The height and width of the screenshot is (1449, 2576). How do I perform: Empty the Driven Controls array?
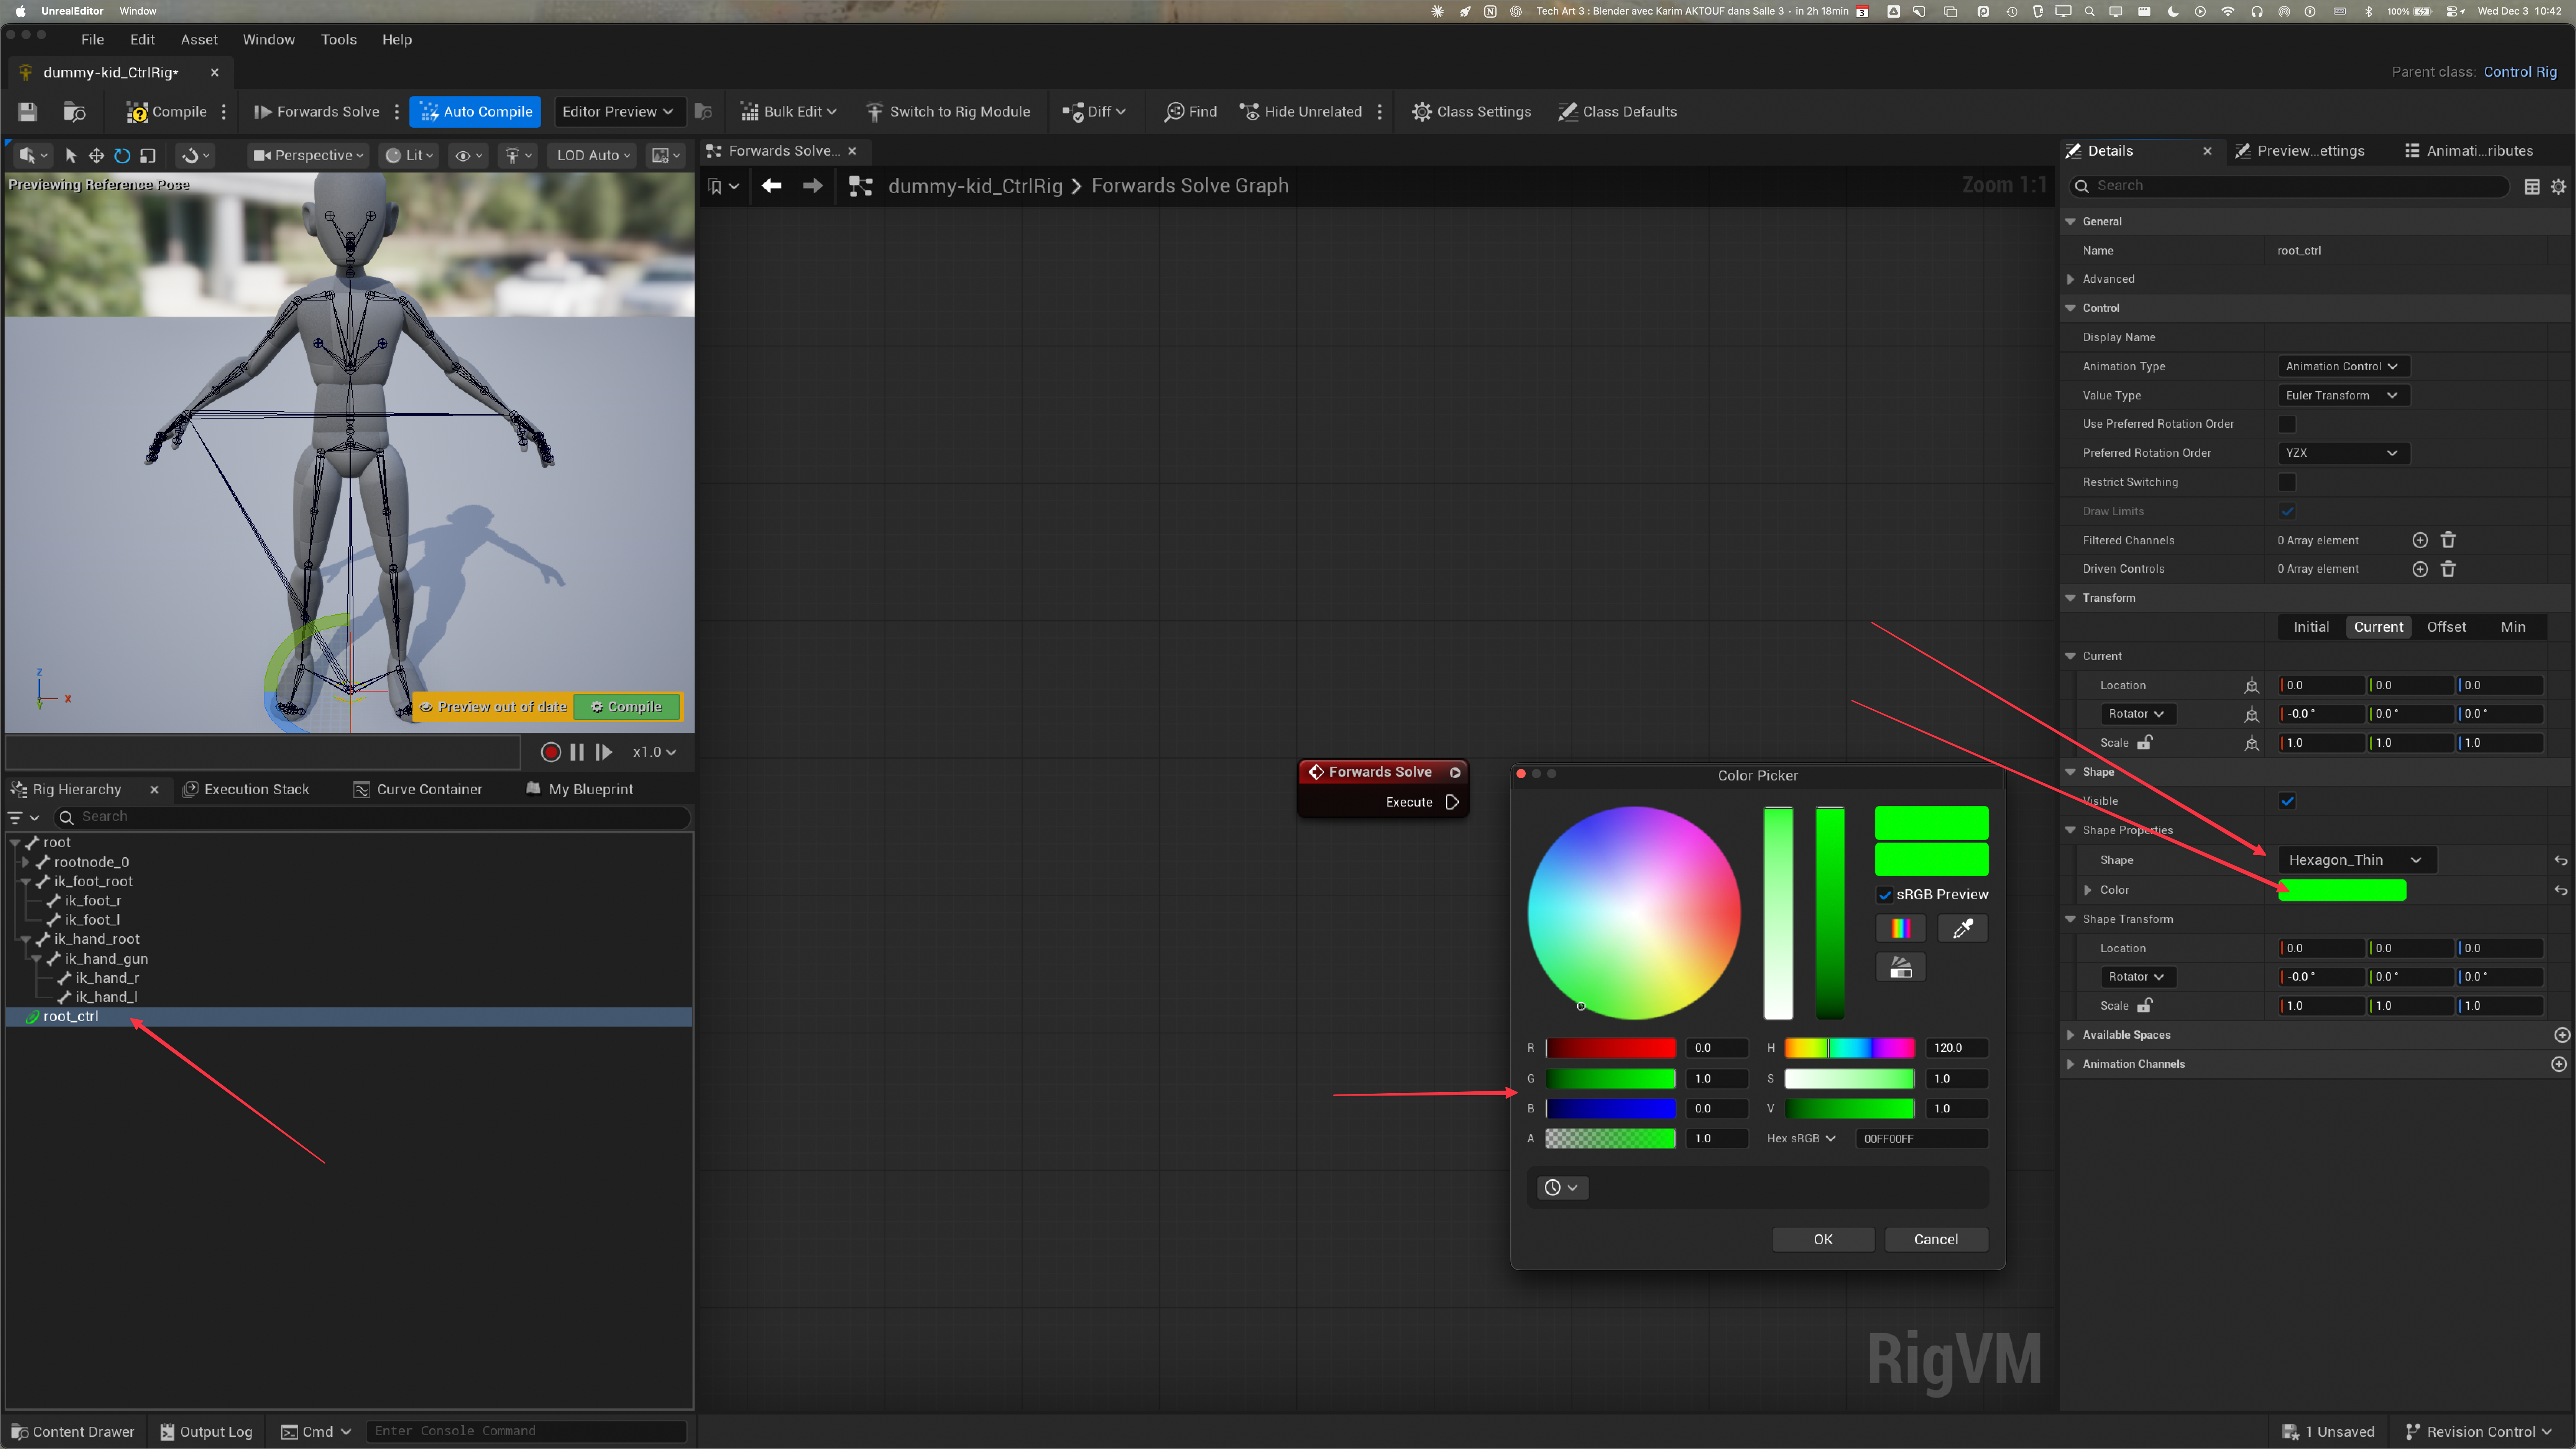[2448, 569]
